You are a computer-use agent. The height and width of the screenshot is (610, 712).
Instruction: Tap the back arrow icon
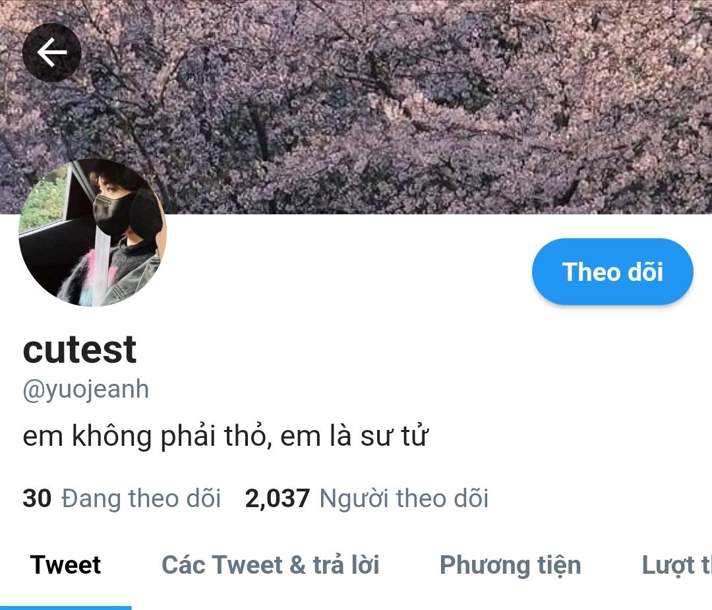coord(52,52)
